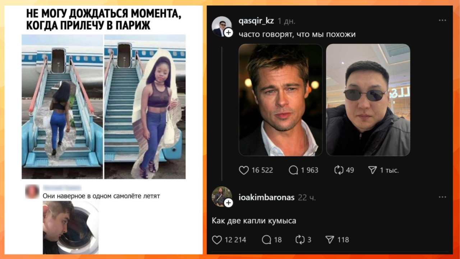Open more options for the qasqir_kz post
This screenshot has width=460, height=259.
click(x=442, y=21)
